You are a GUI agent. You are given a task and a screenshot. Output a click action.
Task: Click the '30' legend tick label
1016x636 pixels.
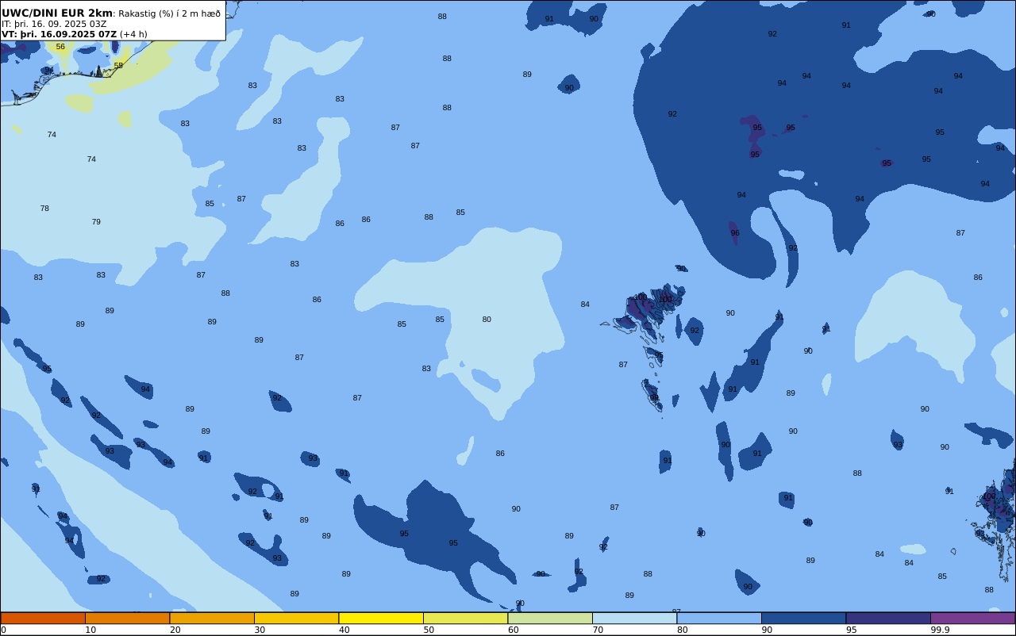(x=260, y=630)
